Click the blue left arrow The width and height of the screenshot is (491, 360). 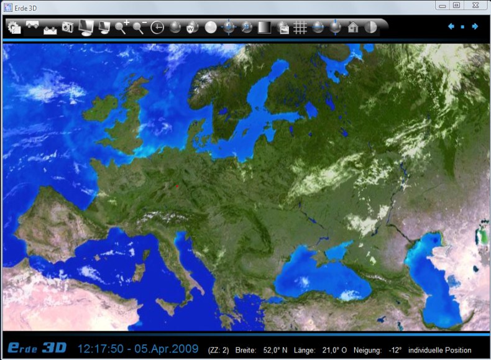point(451,26)
